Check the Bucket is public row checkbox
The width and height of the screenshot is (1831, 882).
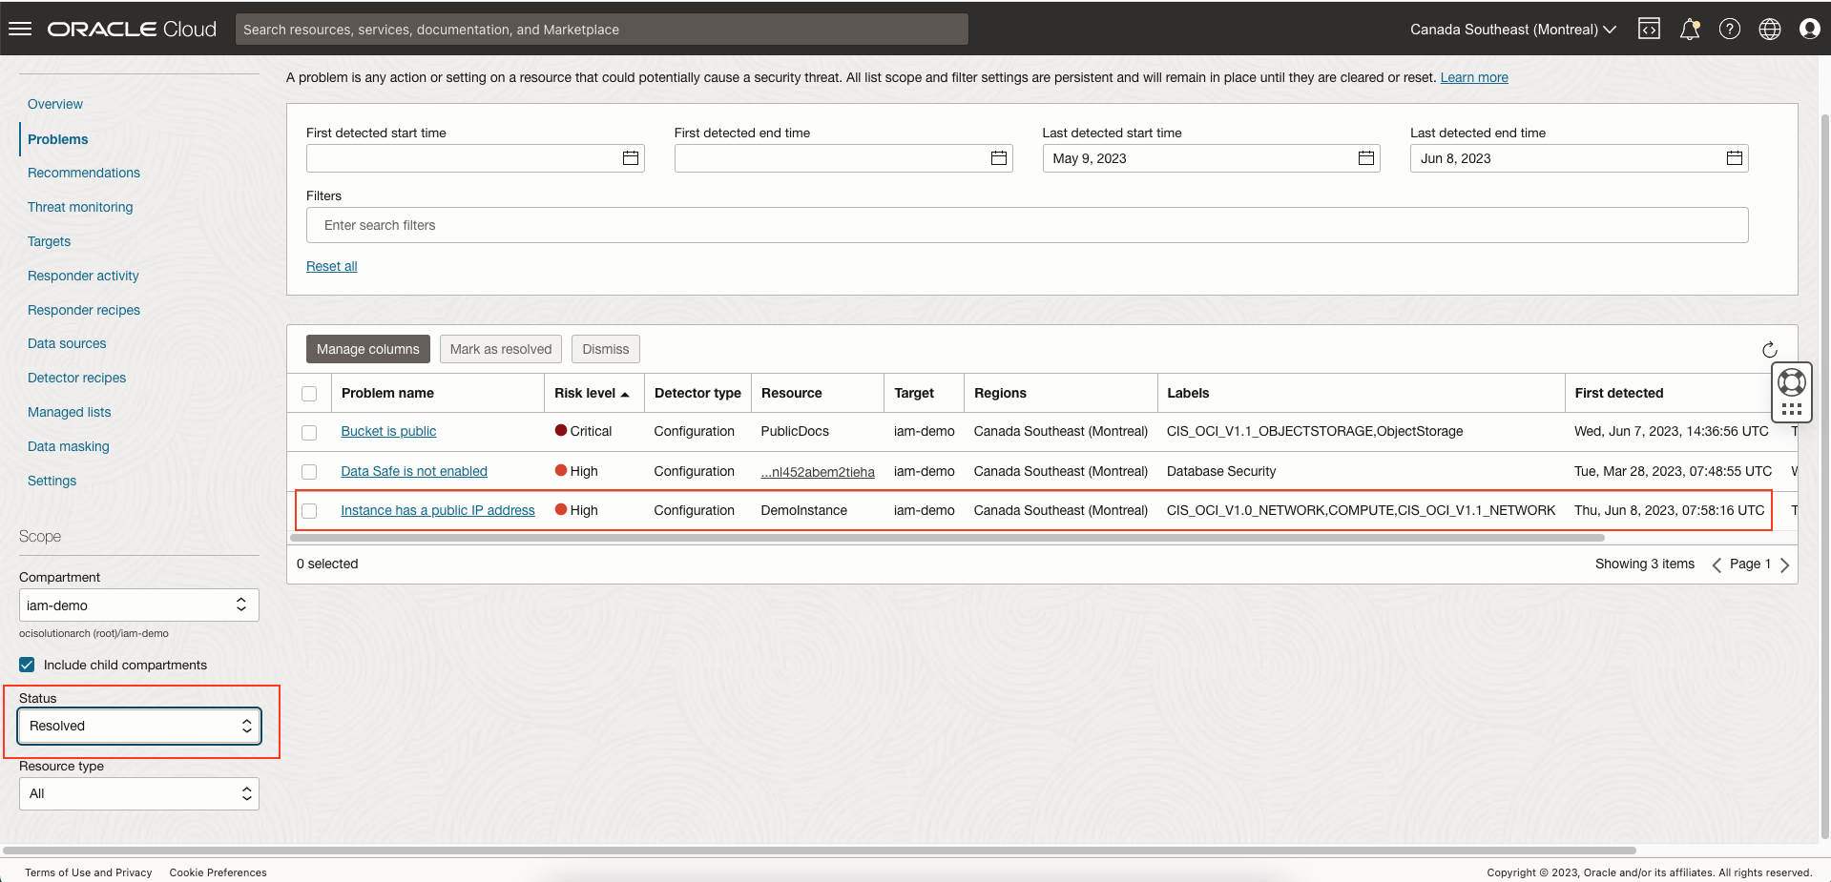pyautogui.click(x=309, y=432)
